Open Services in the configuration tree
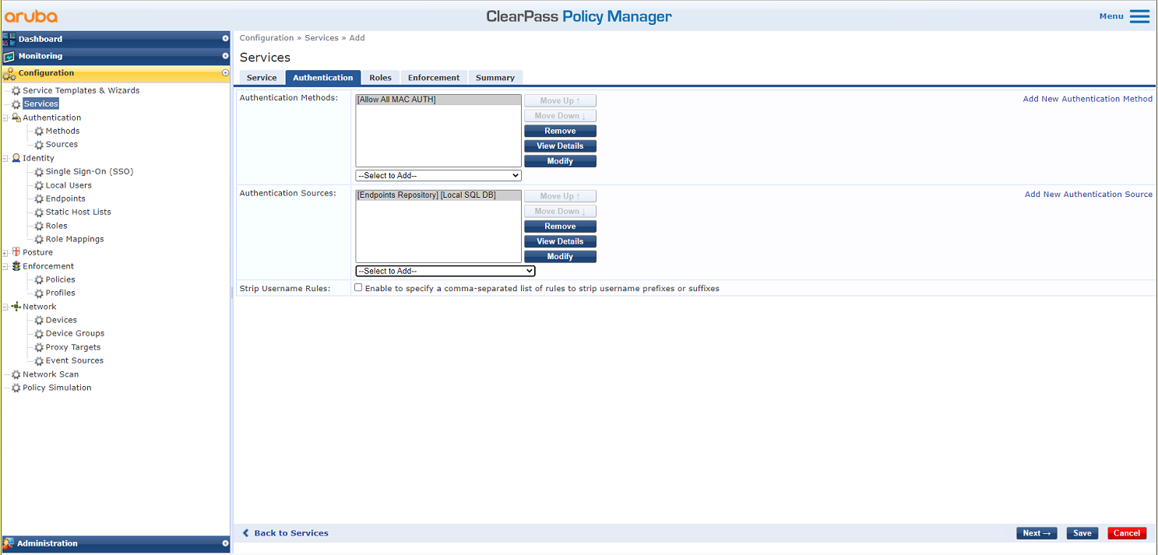This screenshot has width=1158, height=555. [40, 104]
